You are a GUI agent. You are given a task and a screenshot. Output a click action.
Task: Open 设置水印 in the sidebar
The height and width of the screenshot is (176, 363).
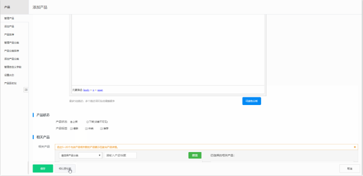click(x=9, y=75)
